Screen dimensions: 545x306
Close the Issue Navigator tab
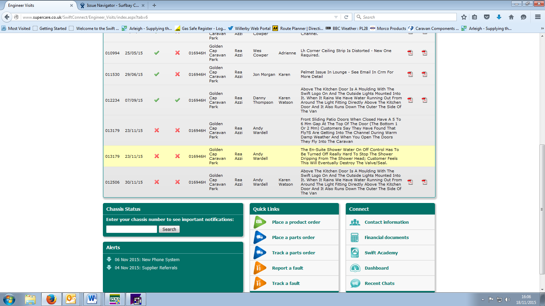coord(143,5)
